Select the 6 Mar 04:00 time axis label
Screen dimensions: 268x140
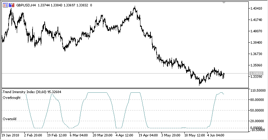[79, 135]
